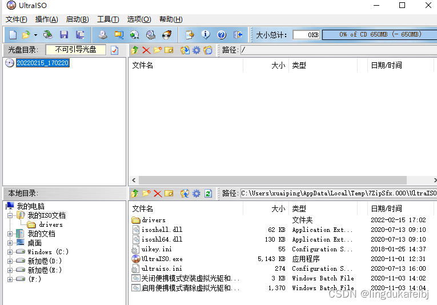Click the checksum notepad toolbar icon

(190, 35)
